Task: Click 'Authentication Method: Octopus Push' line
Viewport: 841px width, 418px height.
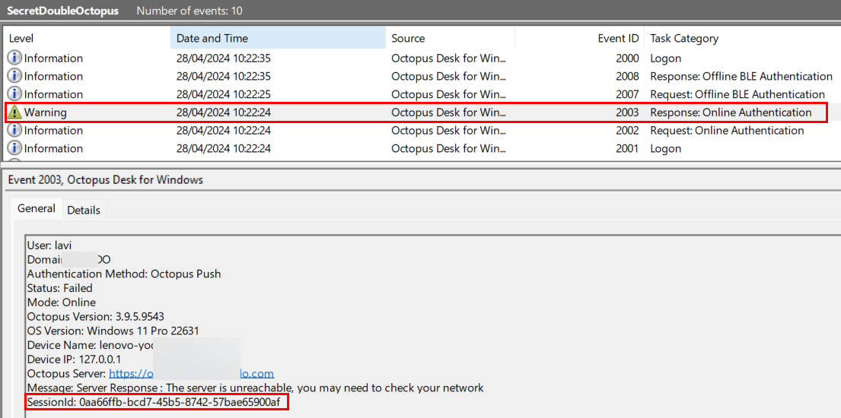Action: pos(124,274)
